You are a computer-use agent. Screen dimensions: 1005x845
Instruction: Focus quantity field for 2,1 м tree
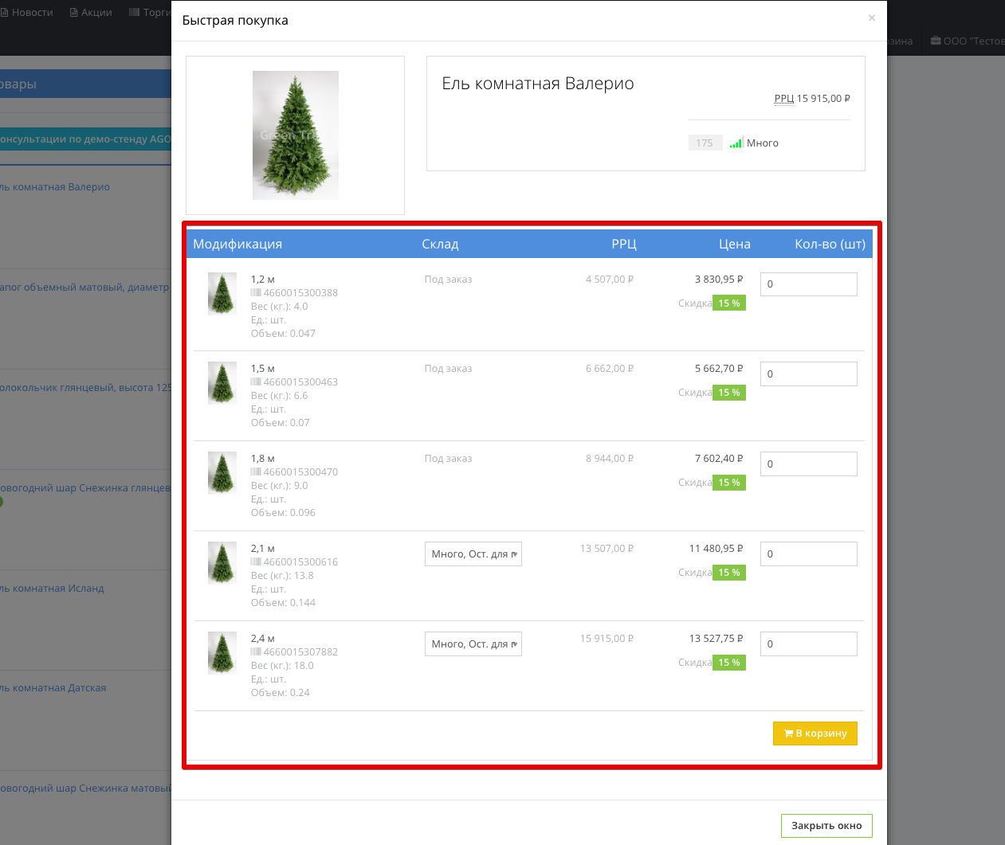(x=808, y=554)
